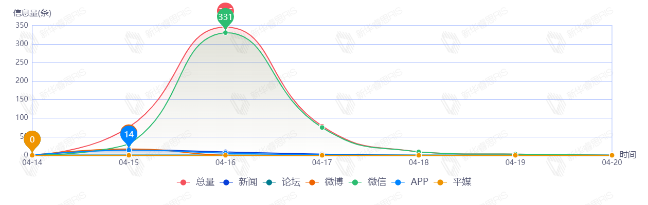
Task: Click the orange 0 marker pin
Action: [x=32, y=139]
